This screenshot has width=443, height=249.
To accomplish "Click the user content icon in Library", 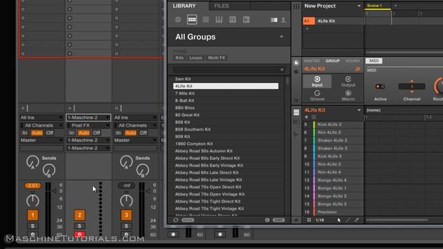I will coord(283,20).
